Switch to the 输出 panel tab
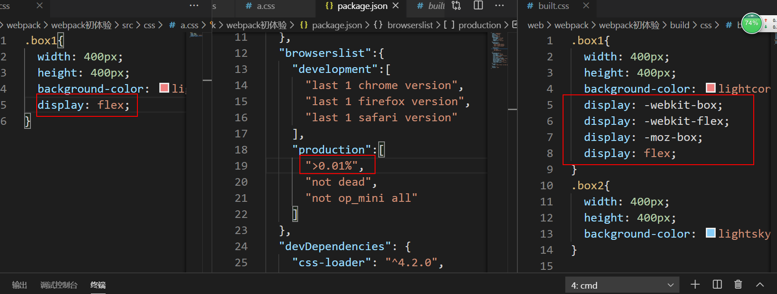This screenshot has height=294, width=777. click(19, 285)
